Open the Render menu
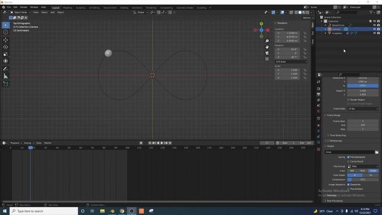 [24, 7]
